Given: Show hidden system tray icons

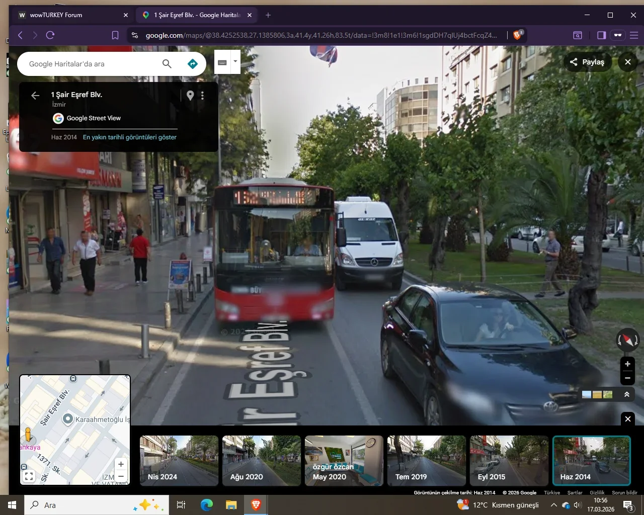Looking at the screenshot, I should 553,505.
